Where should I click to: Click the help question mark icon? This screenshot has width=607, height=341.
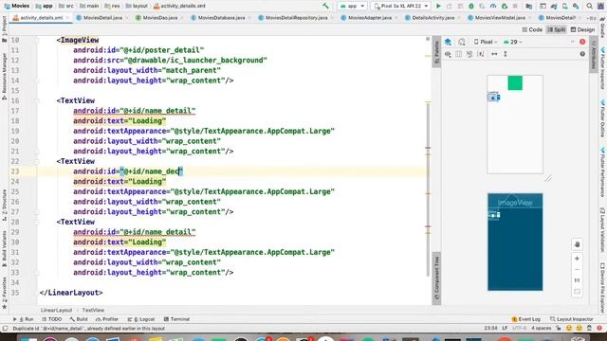(x=582, y=54)
